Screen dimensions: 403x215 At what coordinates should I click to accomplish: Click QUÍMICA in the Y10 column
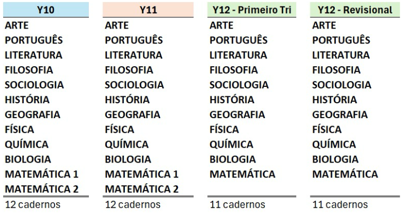tap(26, 144)
